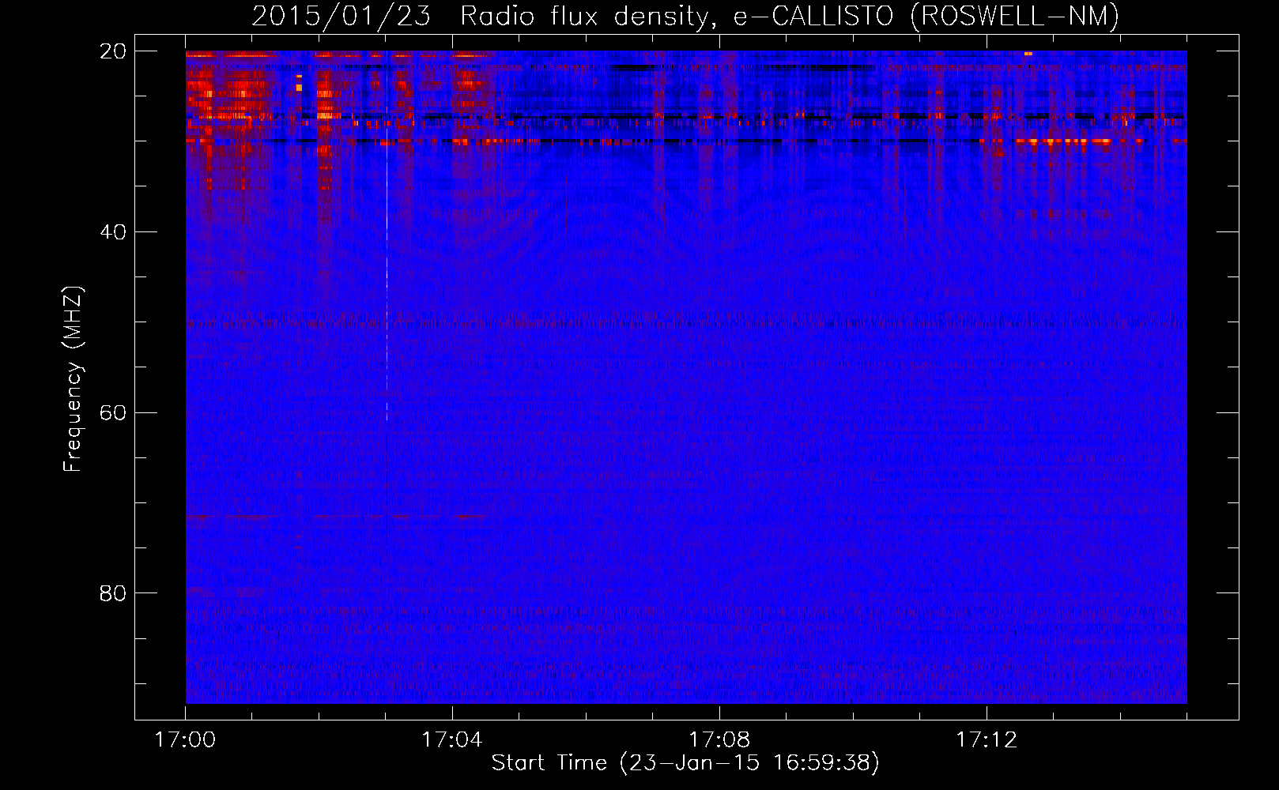Click the 80 frequency tick label
Screen dimensions: 1279x790
pyautogui.click(x=113, y=593)
